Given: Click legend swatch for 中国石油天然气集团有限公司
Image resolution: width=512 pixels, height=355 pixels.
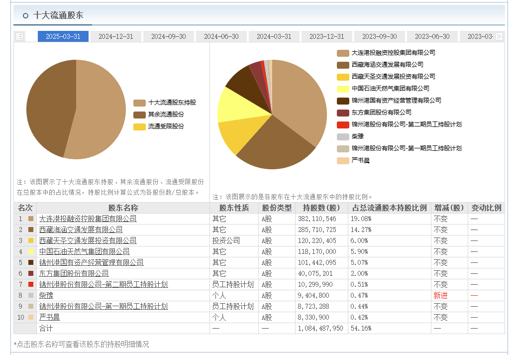Looking at the screenshot, I should pyautogui.click(x=343, y=89).
